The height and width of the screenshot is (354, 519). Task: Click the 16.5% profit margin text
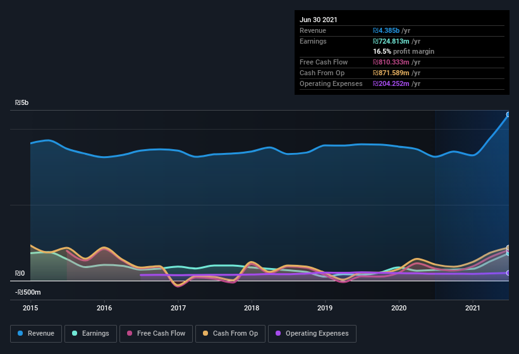click(x=403, y=51)
